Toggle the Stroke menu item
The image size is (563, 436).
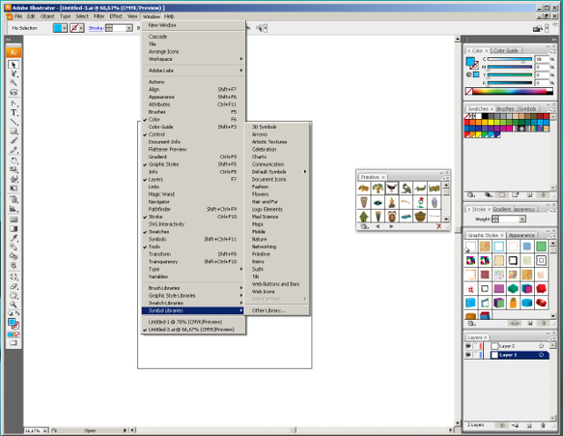coord(193,216)
